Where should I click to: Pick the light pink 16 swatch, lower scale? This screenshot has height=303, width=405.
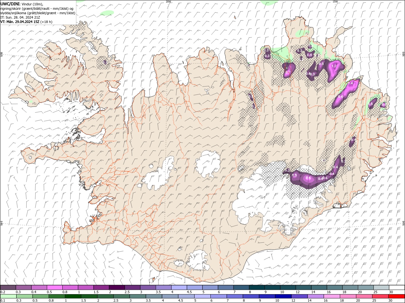pyautogui.click(x=332, y=296)
